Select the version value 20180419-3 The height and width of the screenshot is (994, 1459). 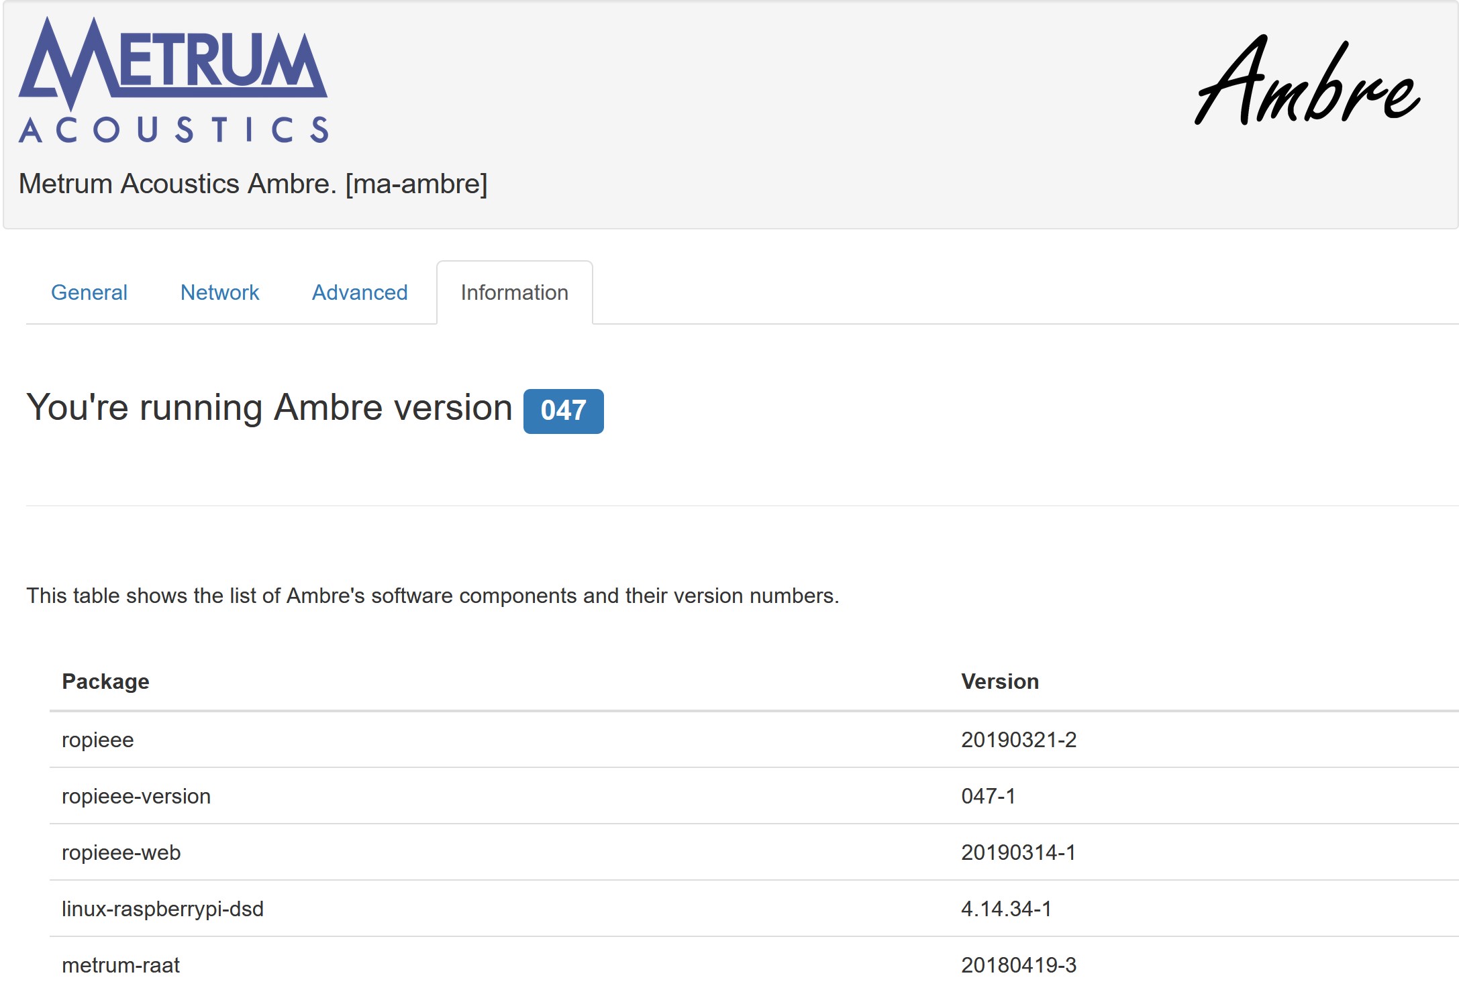(1019, 965)
